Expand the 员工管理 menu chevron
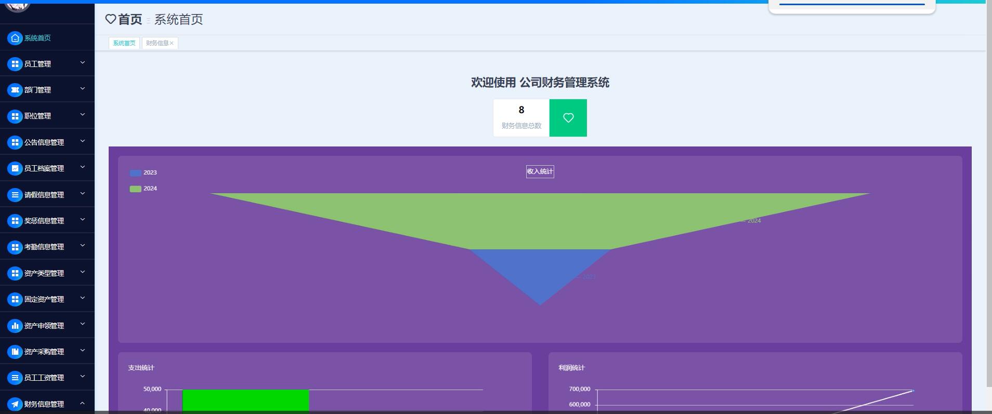 coord(82,63)
